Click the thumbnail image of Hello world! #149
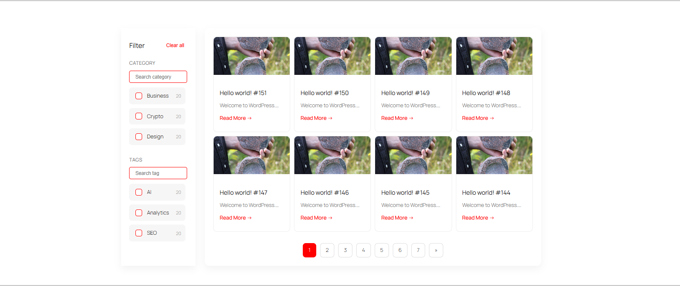This screenshot has width=680, height=286. tap(413, 56)
